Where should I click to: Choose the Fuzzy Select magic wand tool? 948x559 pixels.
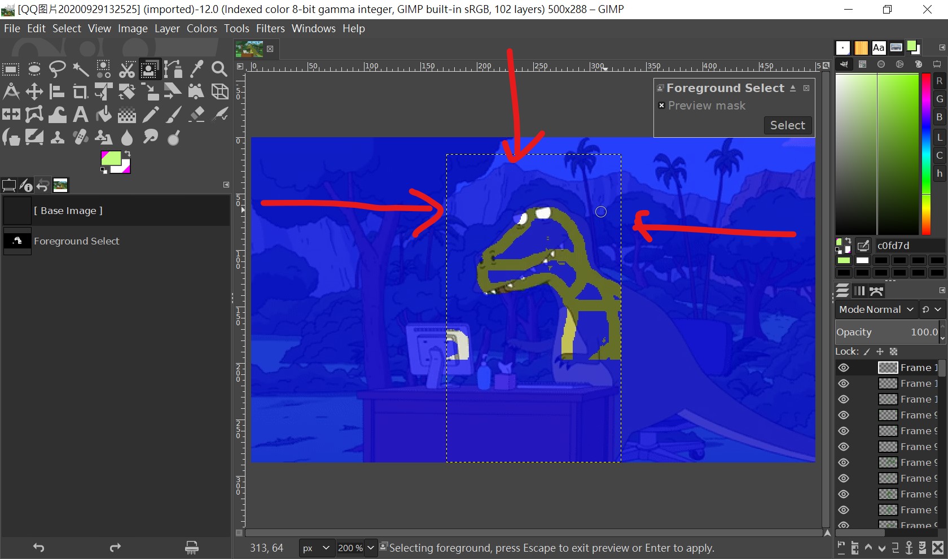pos(80,69)
